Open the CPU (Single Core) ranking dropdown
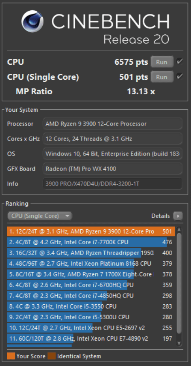Image resolution: width=191 pixels, height=366 pixels. (x=40, y=216)
